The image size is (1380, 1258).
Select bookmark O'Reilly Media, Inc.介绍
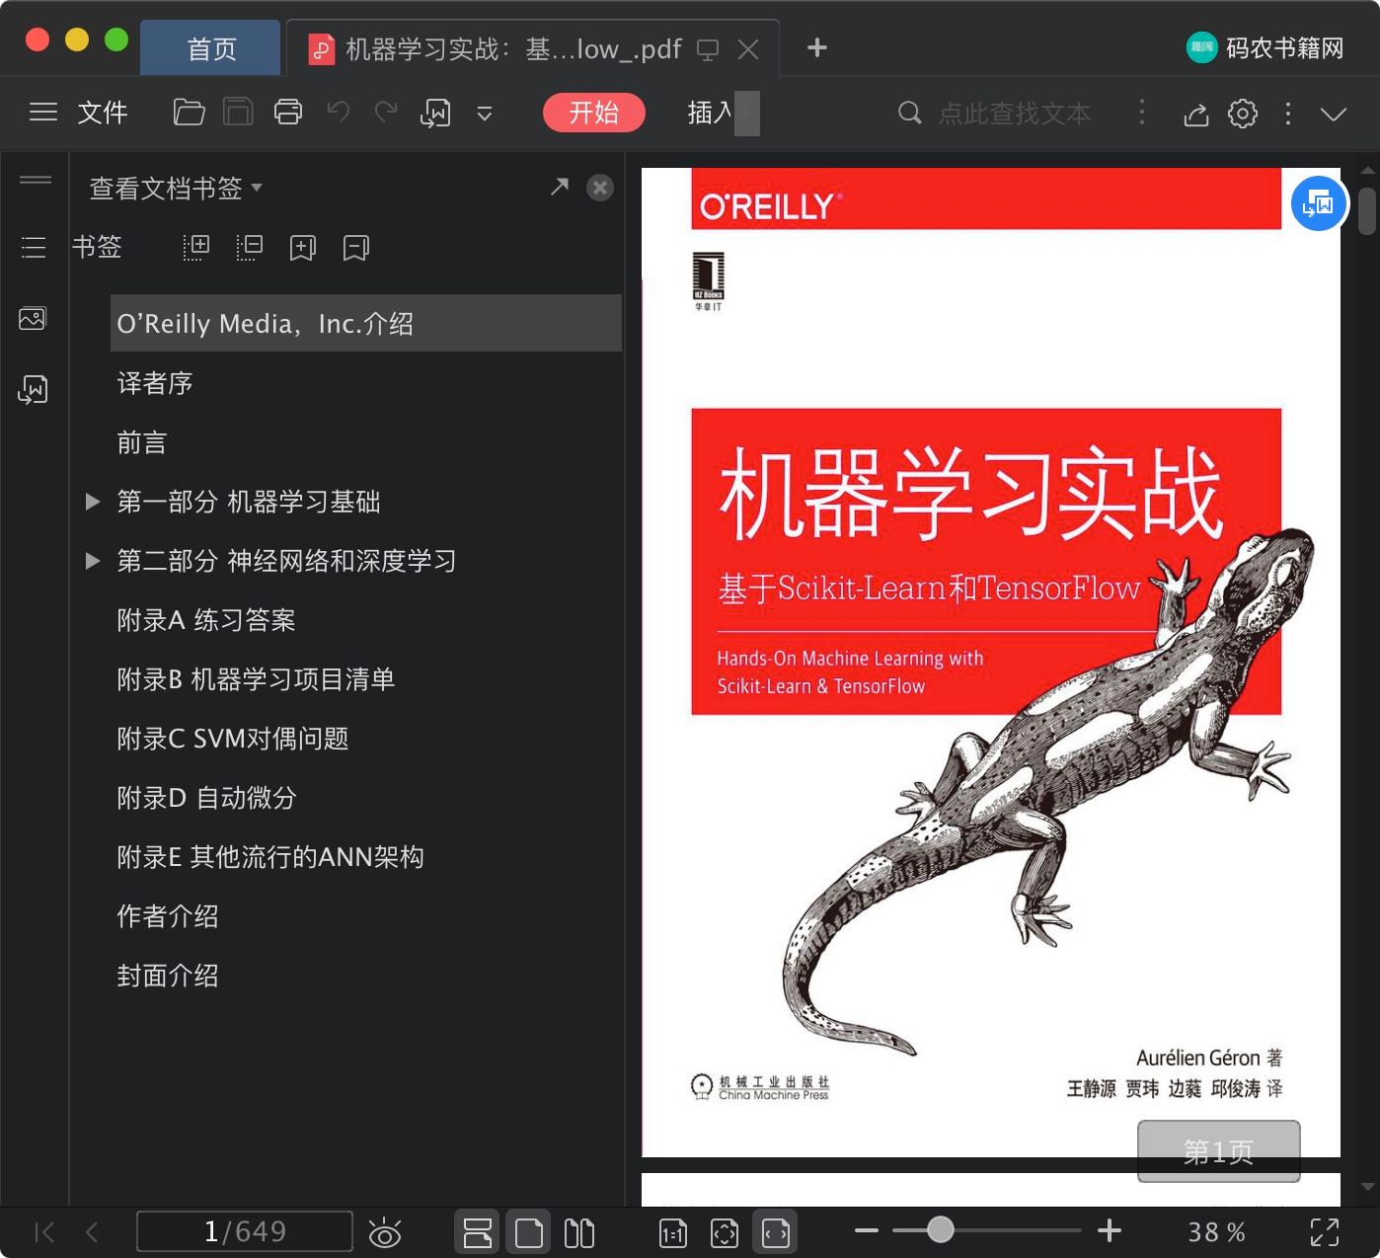pyautogui.click(x=366, y=323)
